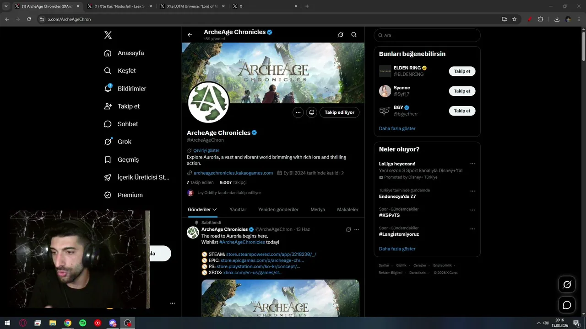Open the #KSPvTS trend
Screen dimensions: 586x329
389,215
